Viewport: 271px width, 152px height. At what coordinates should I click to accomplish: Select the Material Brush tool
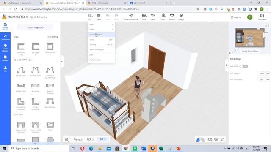pos(131,17)
